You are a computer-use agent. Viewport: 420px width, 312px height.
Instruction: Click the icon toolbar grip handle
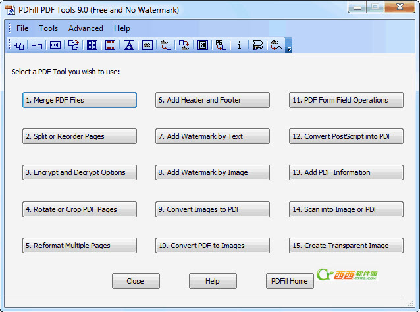[9, 45]
